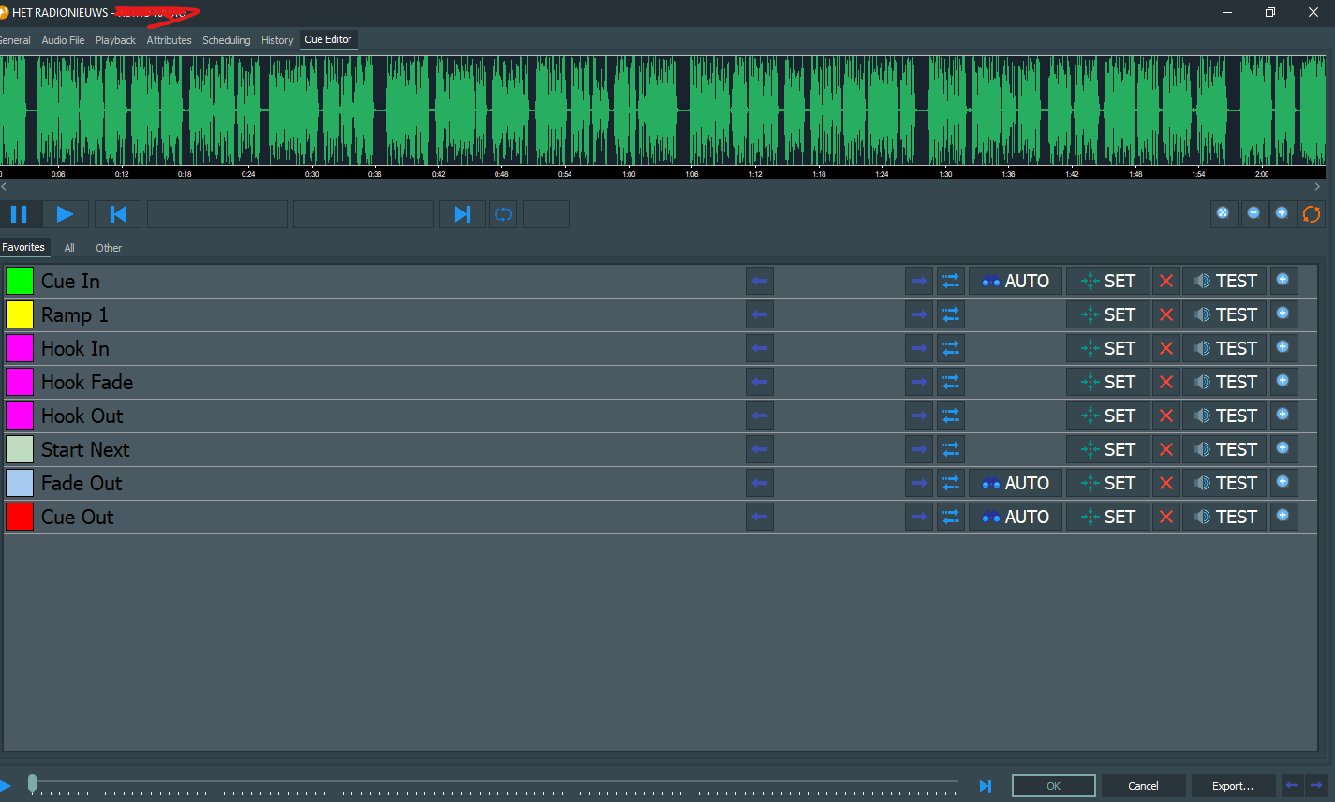Click the plus icon in Fade Out row
This screenshot has height=802, width=1335.
(x=1283, y=482)
